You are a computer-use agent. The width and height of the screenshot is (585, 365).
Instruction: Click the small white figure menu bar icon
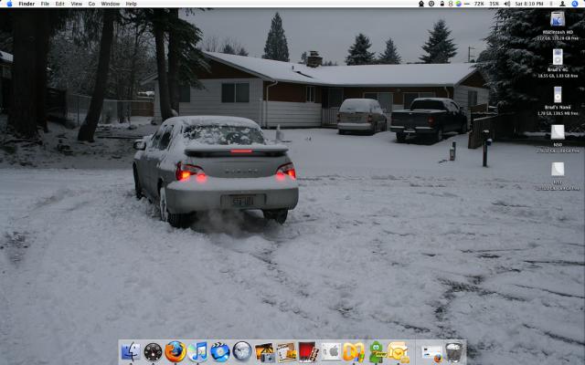click(451, 4)
